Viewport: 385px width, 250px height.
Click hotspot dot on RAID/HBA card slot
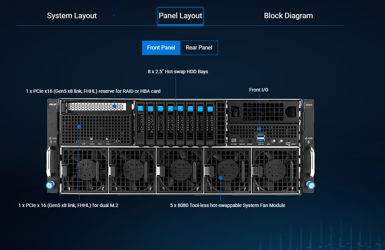[115, 106]
